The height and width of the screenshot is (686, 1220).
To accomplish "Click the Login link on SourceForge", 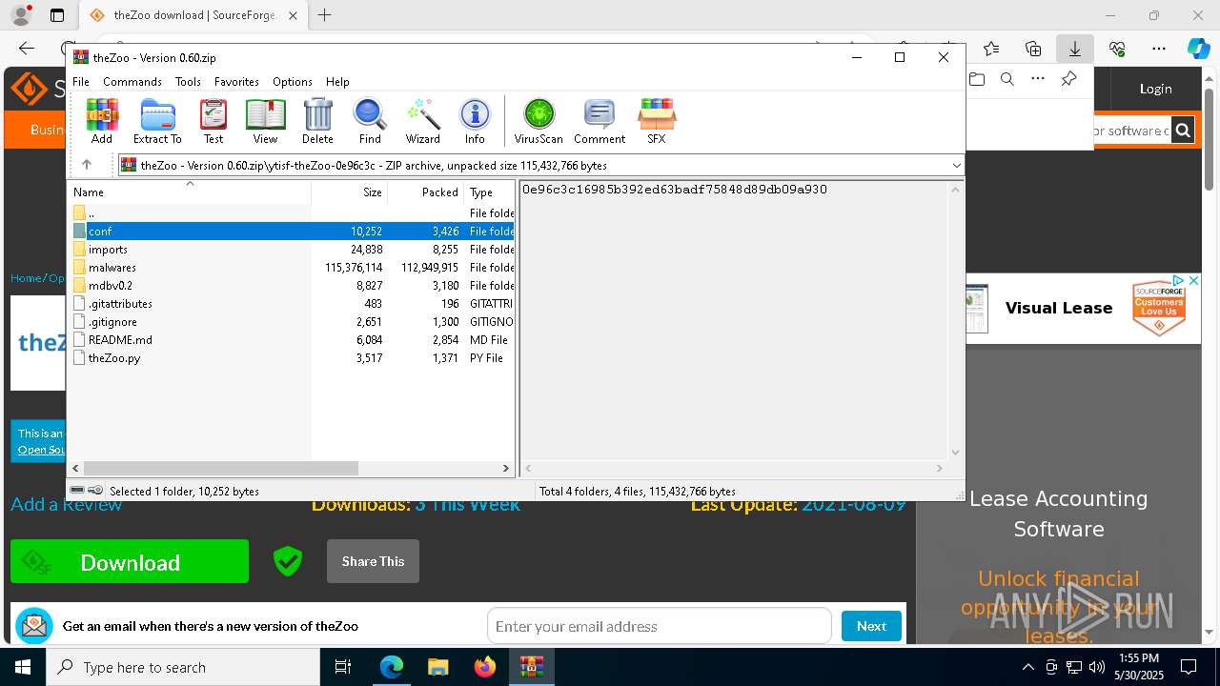I will (x=1155, y=89).
